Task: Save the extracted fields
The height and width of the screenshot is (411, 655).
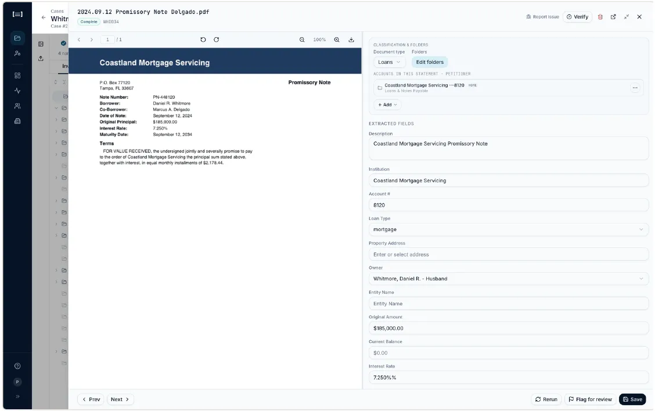Action: point(632,399)
